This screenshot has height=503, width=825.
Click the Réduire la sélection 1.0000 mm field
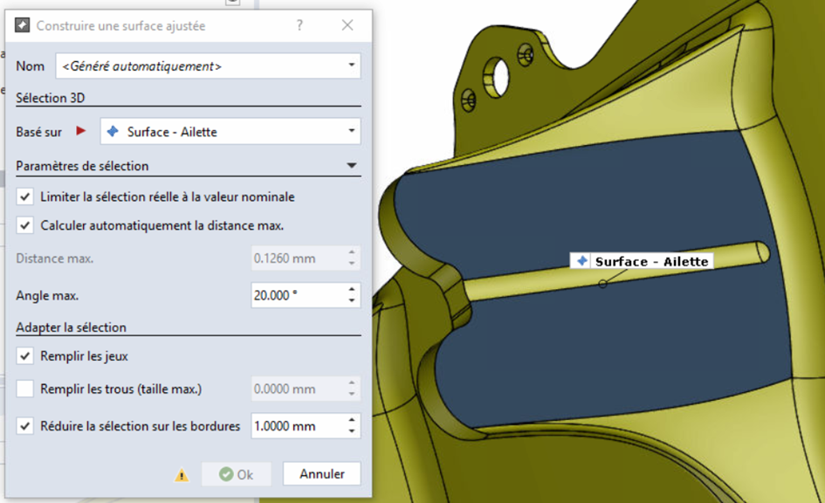coord(299,425)
